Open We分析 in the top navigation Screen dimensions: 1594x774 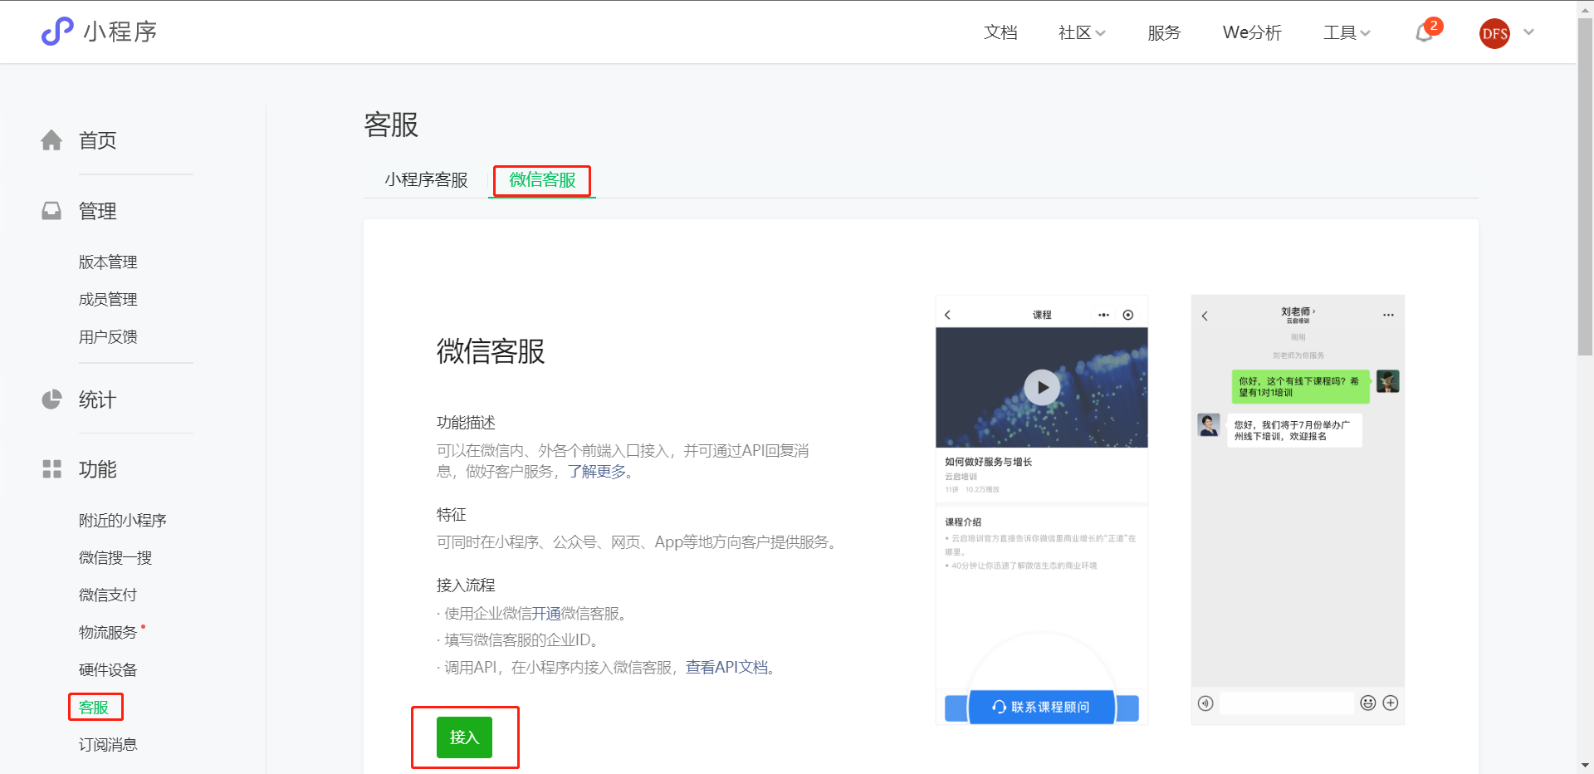point(1252,32)
